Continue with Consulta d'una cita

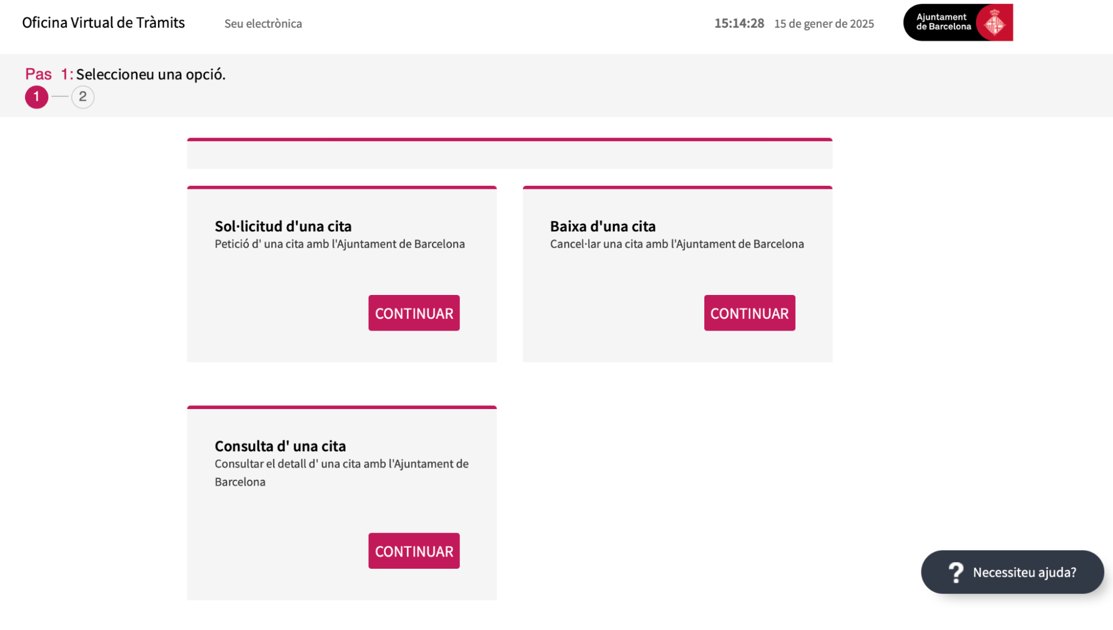coord(414,551)
